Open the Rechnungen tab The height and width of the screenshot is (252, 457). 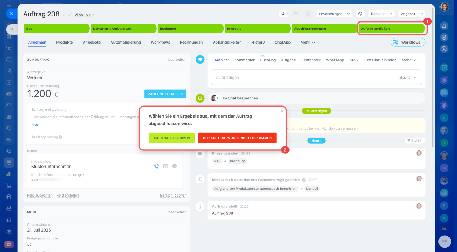coord(191,42)
